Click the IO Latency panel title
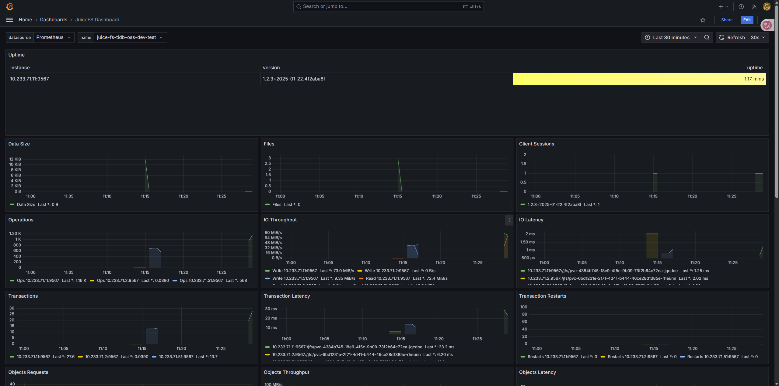 [x=531, y=220]
